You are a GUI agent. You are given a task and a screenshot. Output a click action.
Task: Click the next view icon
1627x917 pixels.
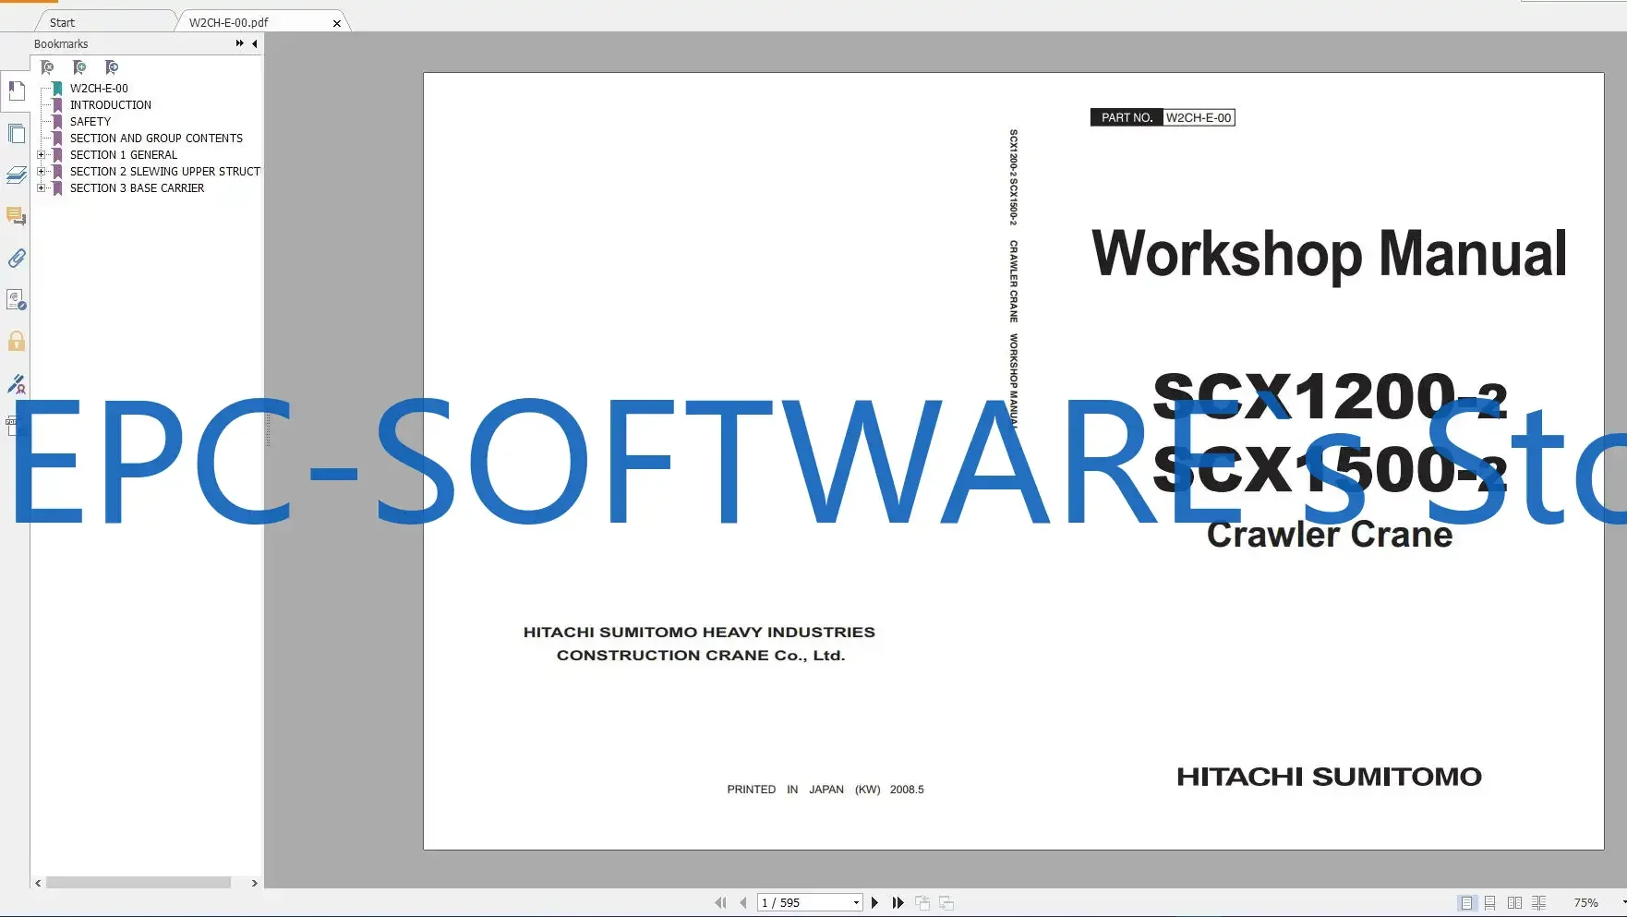pyautogui.click(x=946, y=902)
